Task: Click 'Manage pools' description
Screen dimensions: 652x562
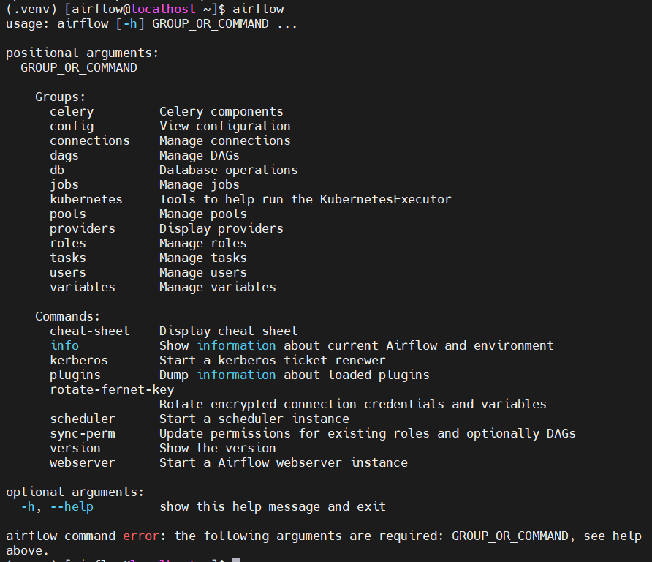Action: coord(203,214)
